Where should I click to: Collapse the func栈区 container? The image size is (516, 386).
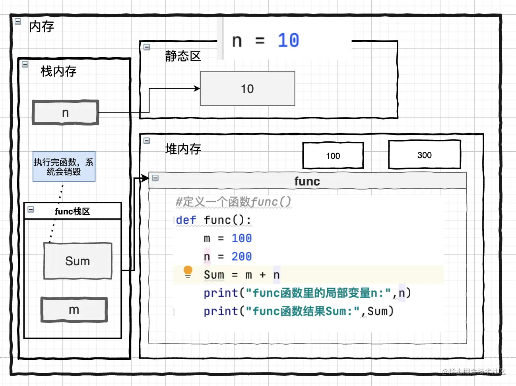click(31, 209)
